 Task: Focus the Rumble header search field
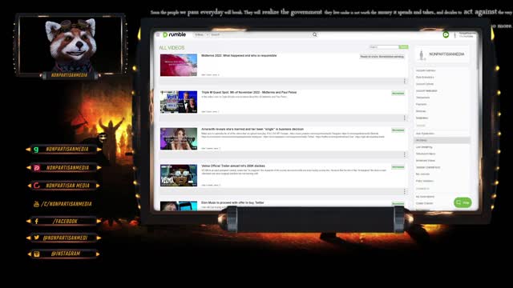[260, 34]
